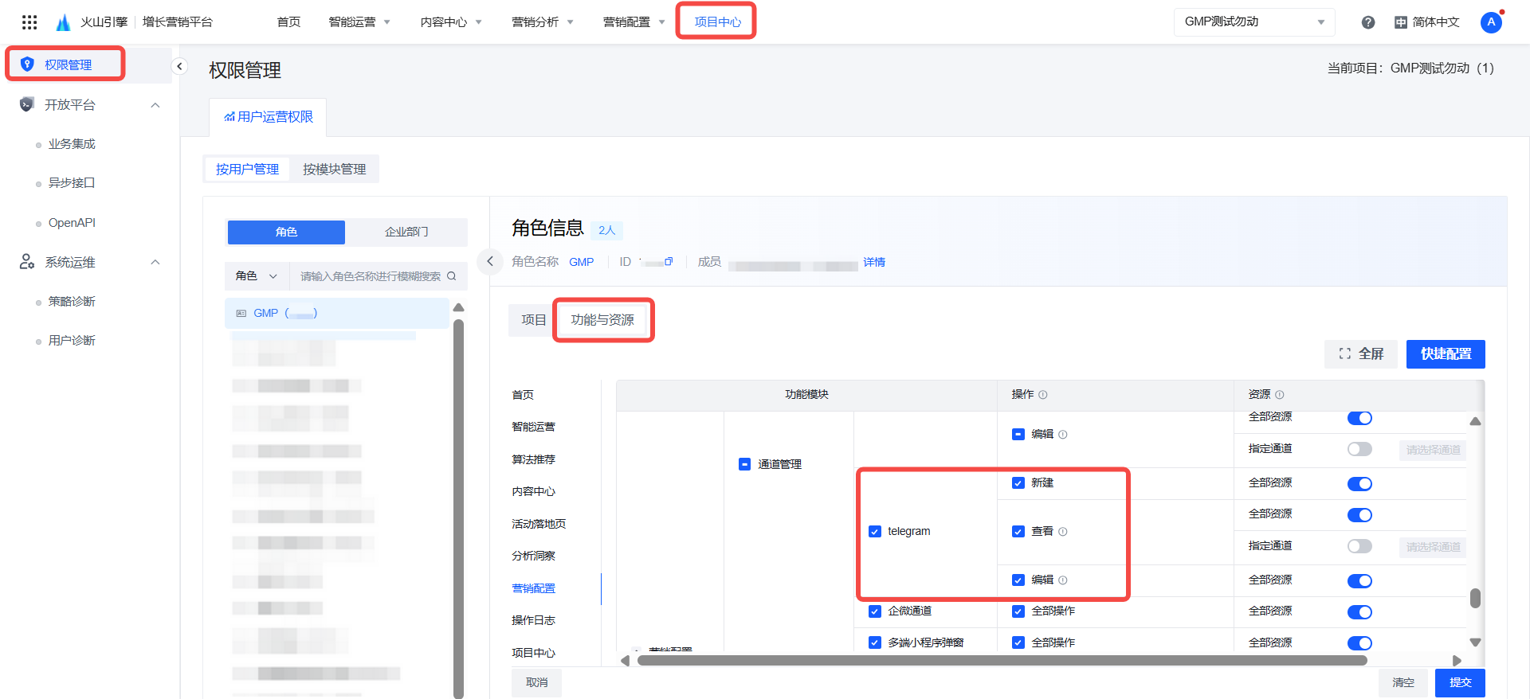Switch to the 按模块管理 tab
This screenshot has height=699, width=1530.
coord(334,169)
